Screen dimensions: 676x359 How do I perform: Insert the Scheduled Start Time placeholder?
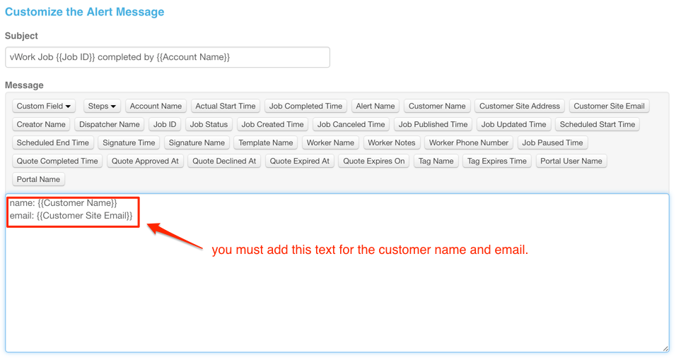(x=597, y=125)
